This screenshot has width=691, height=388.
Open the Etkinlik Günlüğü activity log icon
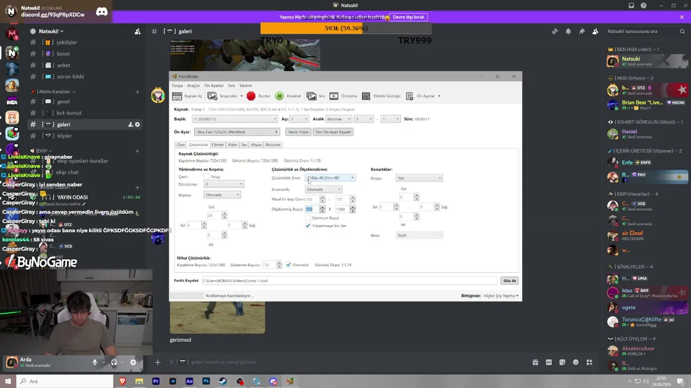pyautogui.click(x=367, y=96)
